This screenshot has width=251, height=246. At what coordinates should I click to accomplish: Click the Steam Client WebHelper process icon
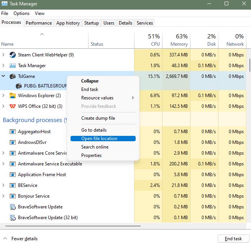pyautogui.click(x=13, y=55)
